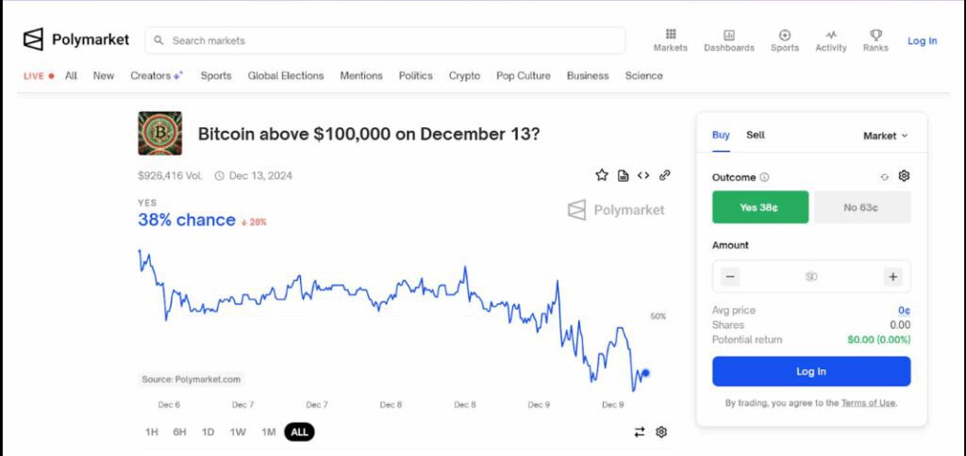Swap the chart outcome with the arrows icon
The height and width of the screenshot is (456, 966).
[640, 432]
